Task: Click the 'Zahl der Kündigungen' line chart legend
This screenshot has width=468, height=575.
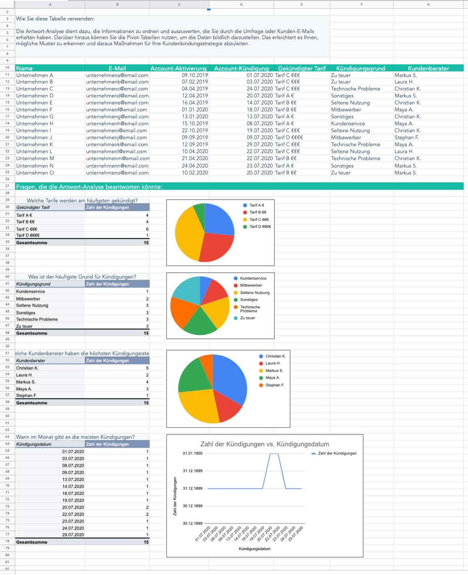Action: pos(334,453)
